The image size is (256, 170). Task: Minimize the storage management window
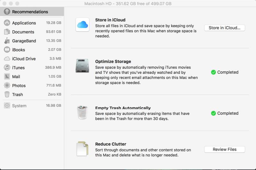coord(11,4)
